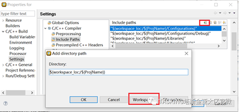Move the selected include path up
Screen dimensions: 239x112
(x=220, y=23)
